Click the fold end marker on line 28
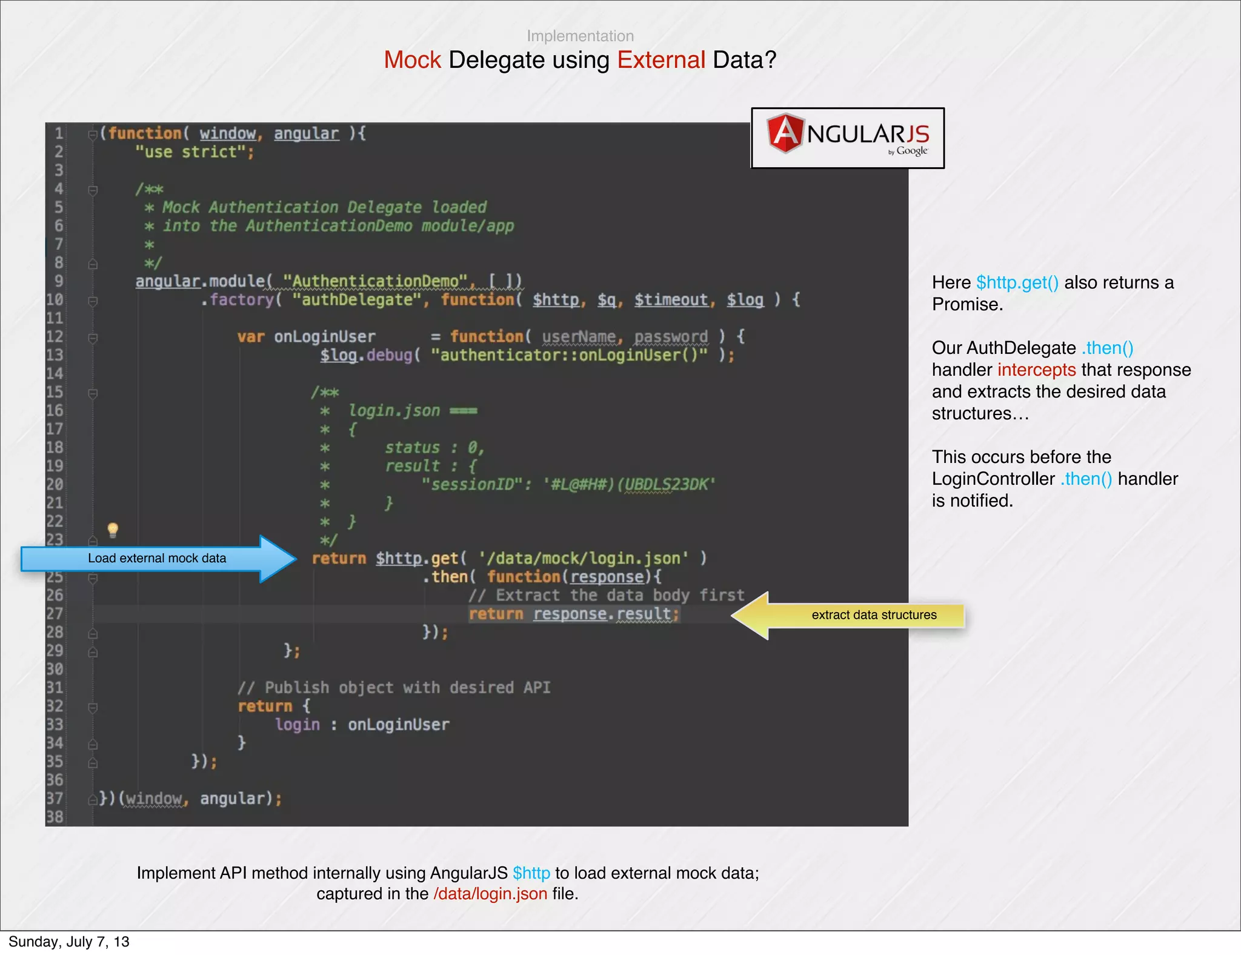 [x=93, y=633]
